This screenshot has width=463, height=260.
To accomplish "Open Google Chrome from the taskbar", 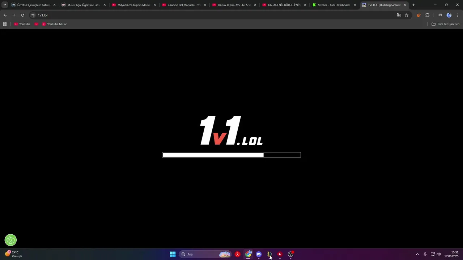I will 248,254.
